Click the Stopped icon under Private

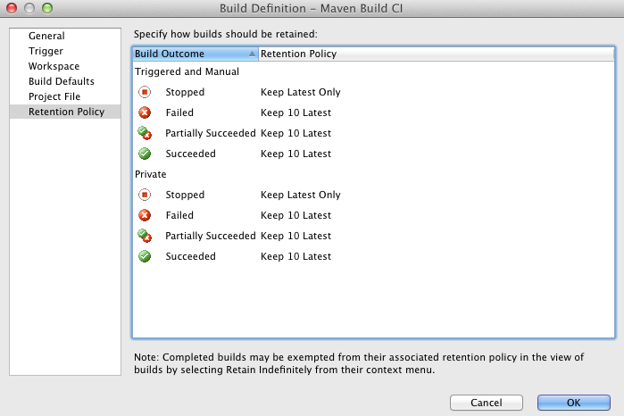(x=145, y=195)
